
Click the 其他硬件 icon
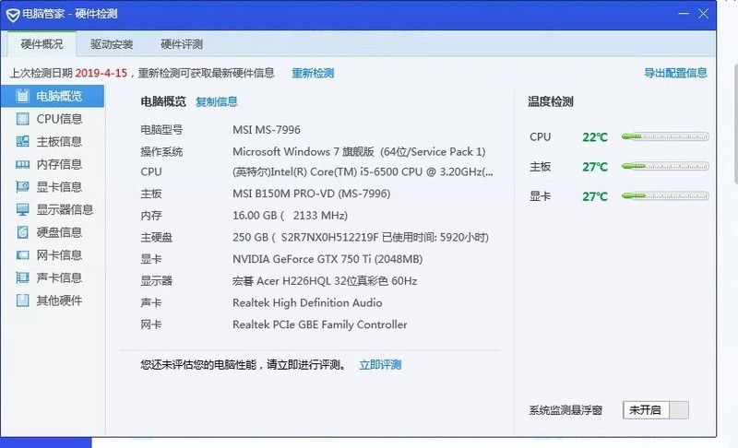tap(22, 300)
